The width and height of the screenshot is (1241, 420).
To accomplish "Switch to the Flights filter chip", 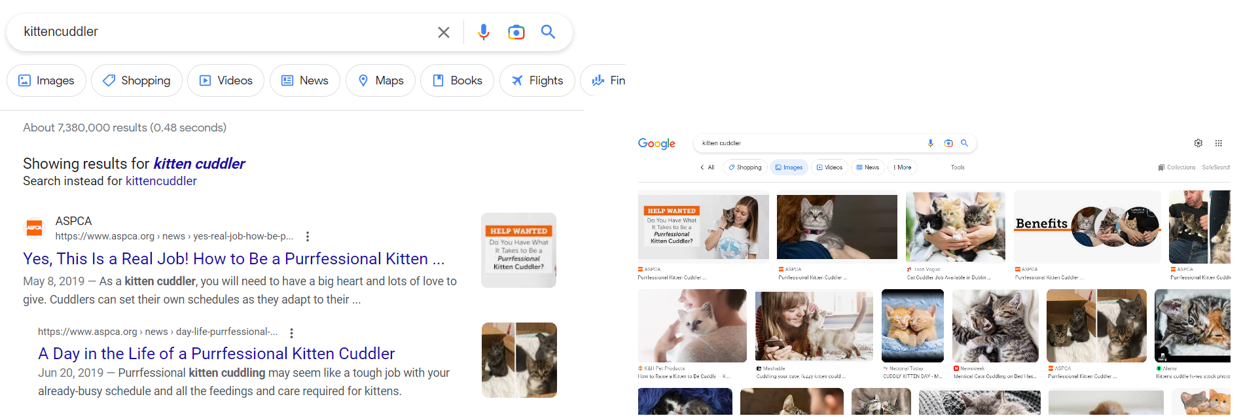I will pyautogui.click(x=537, y=80).
